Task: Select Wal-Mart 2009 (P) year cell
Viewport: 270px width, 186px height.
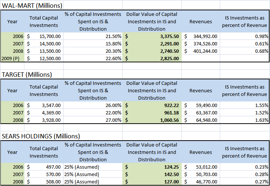Action: click(13, 59)
